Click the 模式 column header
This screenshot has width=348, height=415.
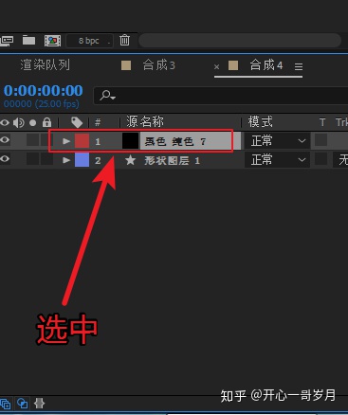click(260, 121)
